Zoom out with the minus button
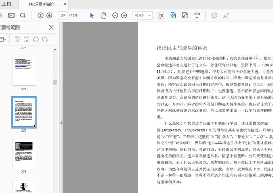Image resolution: width=273 pixels, height=193 pixels. point(115,15)
